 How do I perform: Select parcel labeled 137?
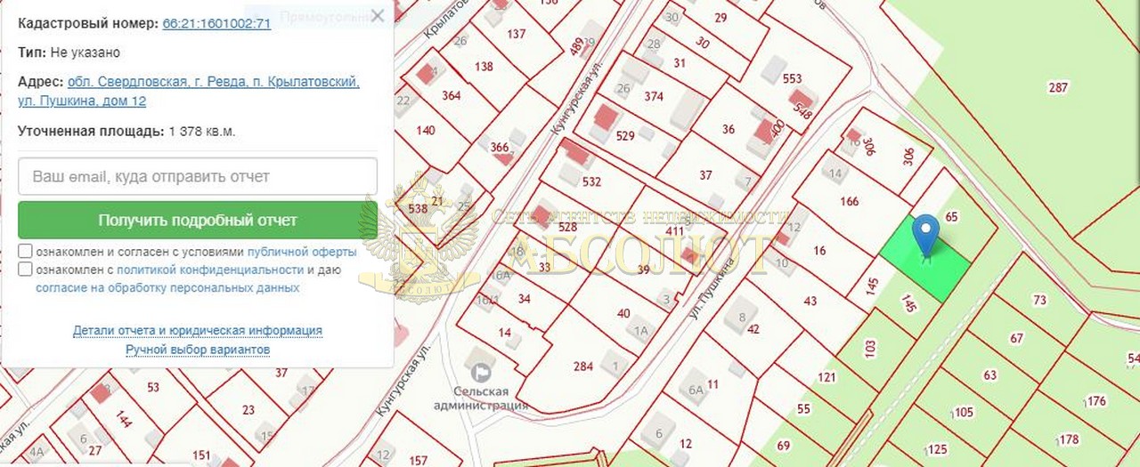tap(516, 34)
